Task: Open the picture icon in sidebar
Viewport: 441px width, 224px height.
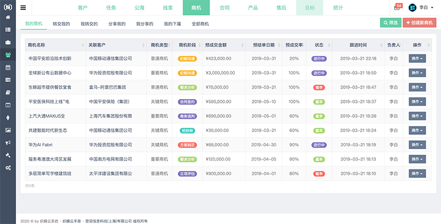Action: (8, 130)
